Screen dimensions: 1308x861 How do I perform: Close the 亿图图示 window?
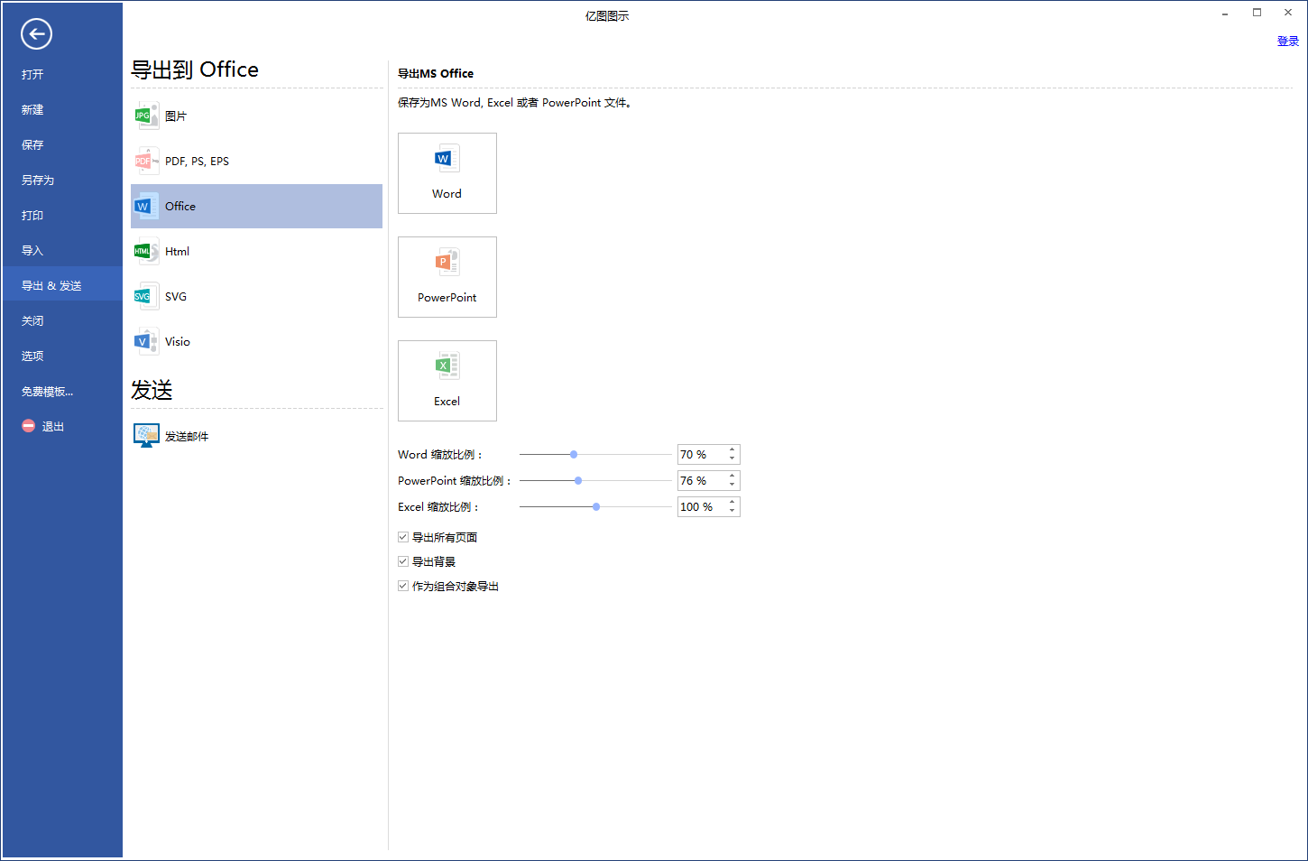[x=1288, y=13]
